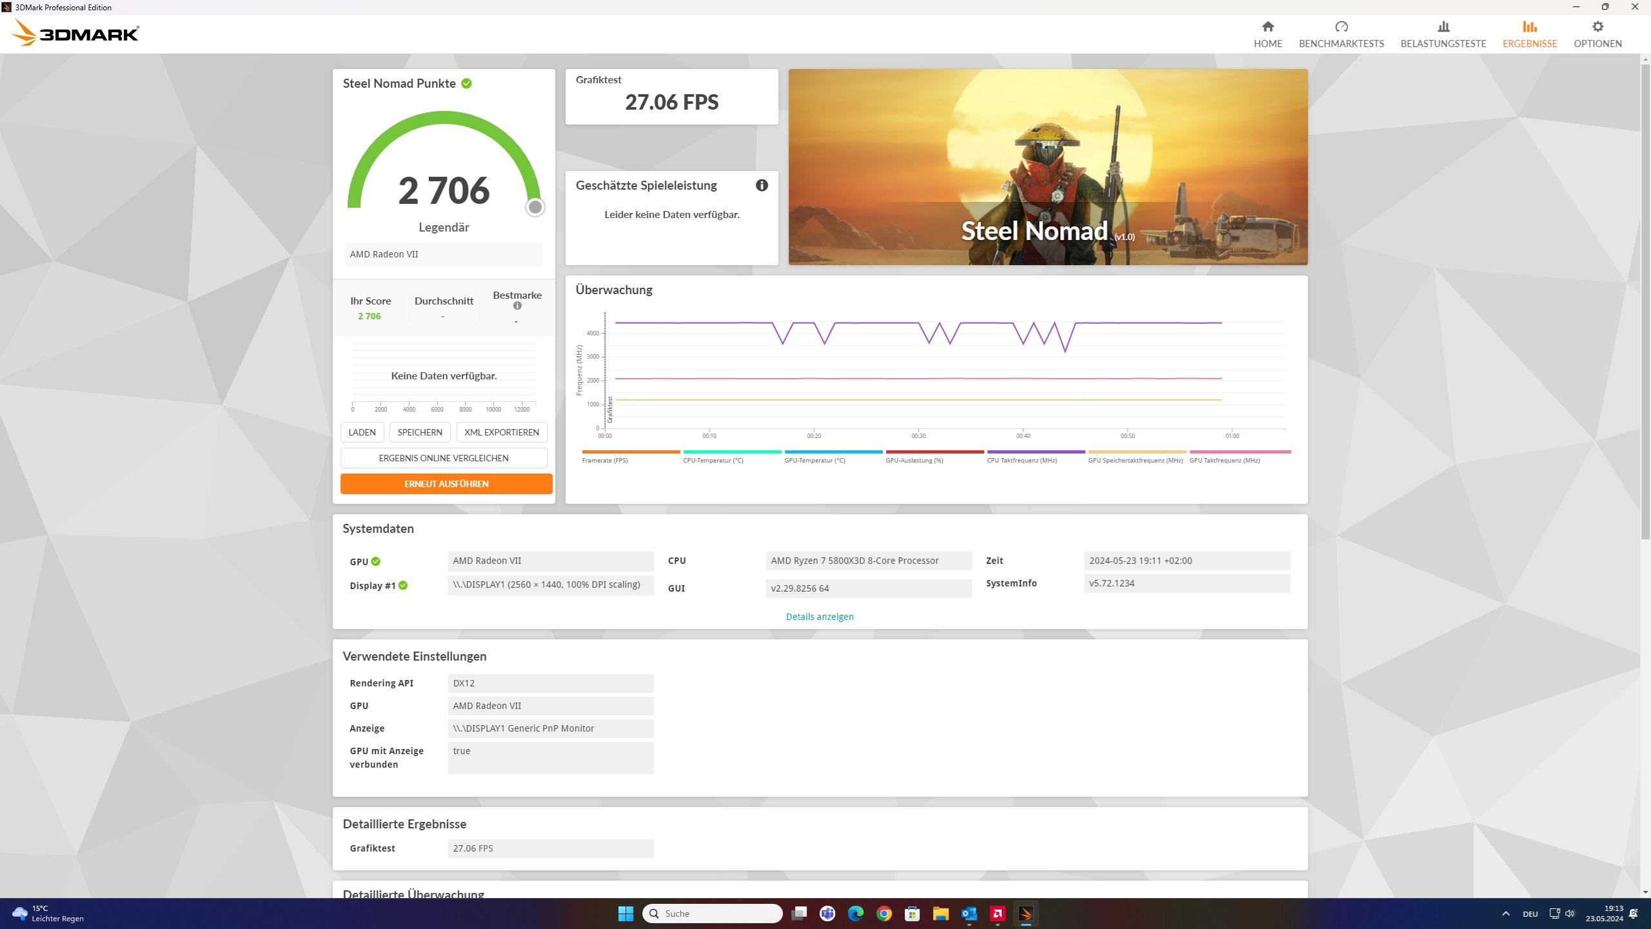This screenshot has height=929, width=1651.
Task: Click the Bestmarke info icon
Action: (517, 306)
